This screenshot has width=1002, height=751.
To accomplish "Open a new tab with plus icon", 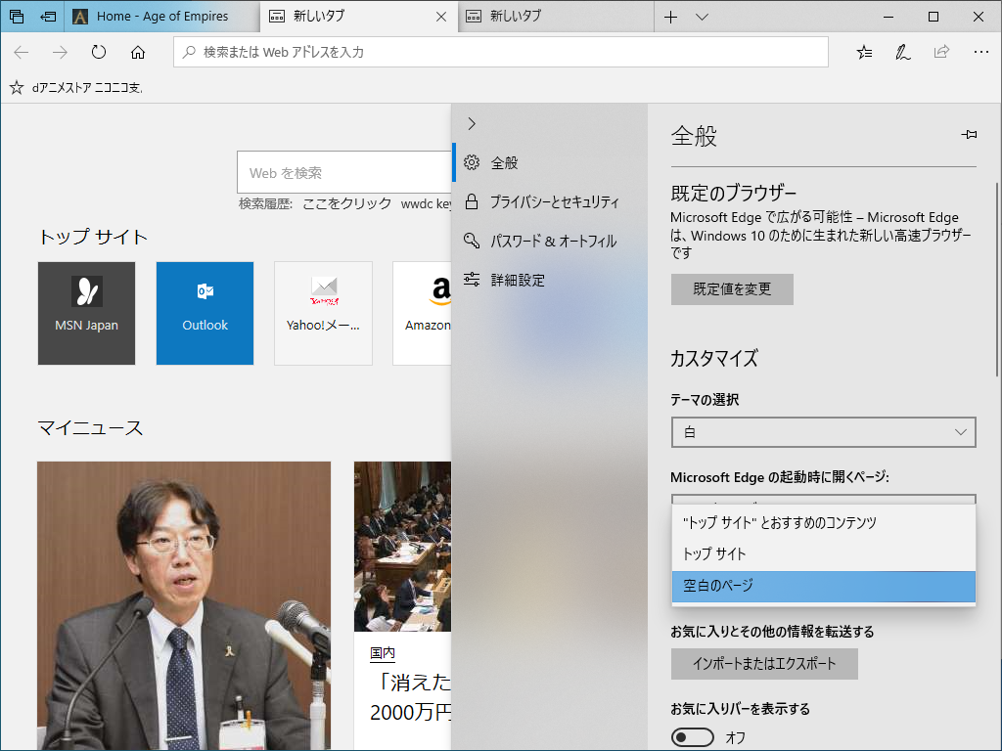I will [671, 18].
